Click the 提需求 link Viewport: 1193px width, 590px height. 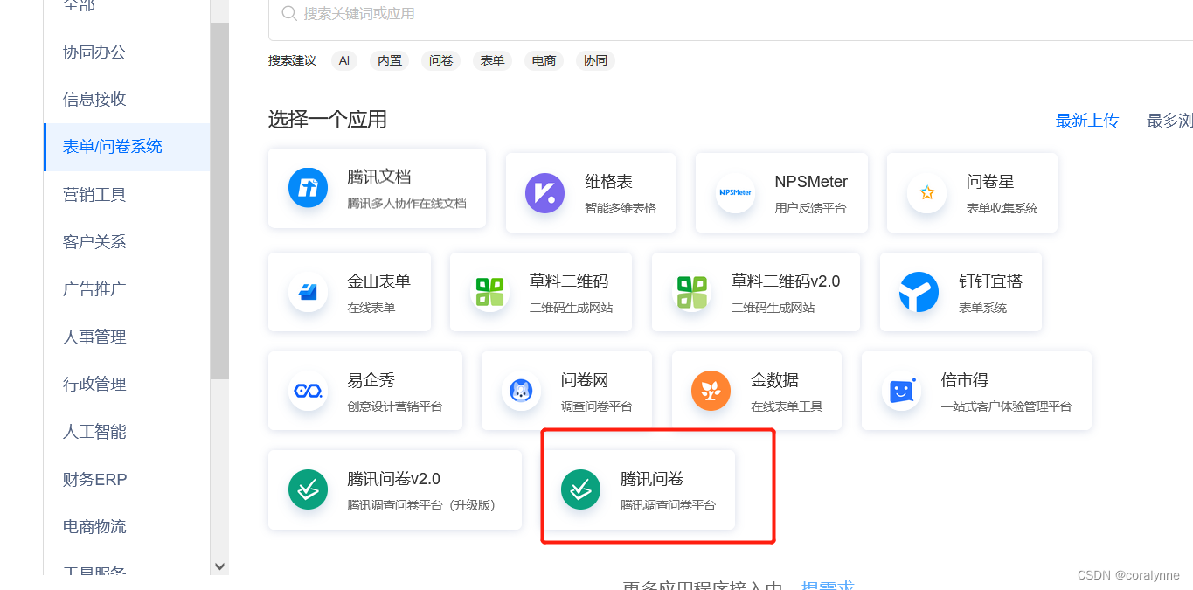click(828, 586)
